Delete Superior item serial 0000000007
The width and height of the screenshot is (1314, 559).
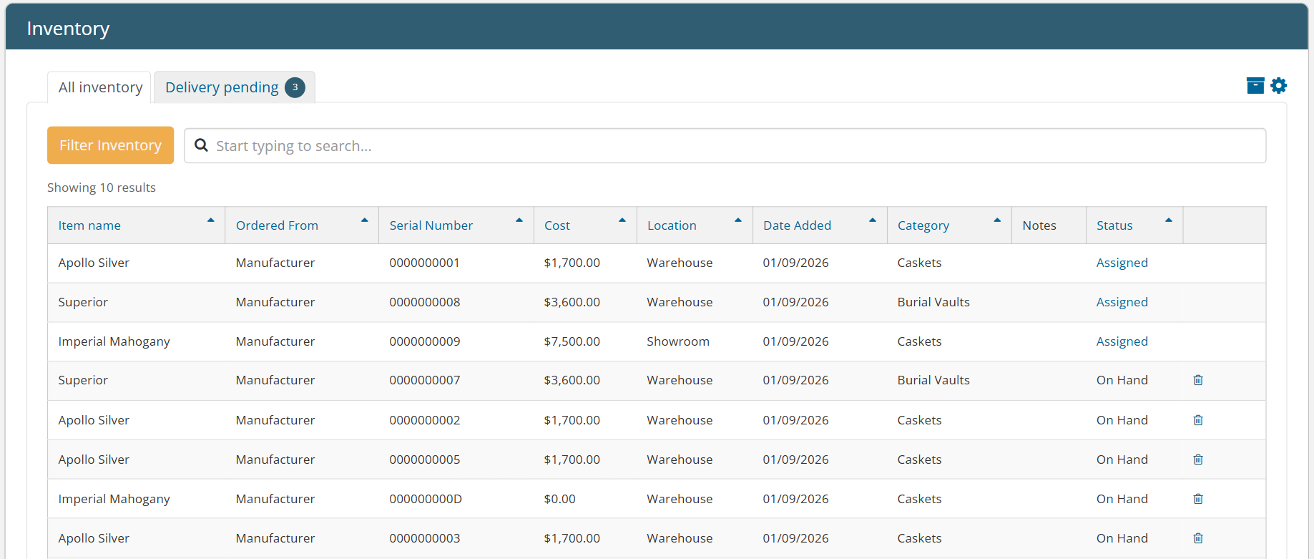point(1198,380)
